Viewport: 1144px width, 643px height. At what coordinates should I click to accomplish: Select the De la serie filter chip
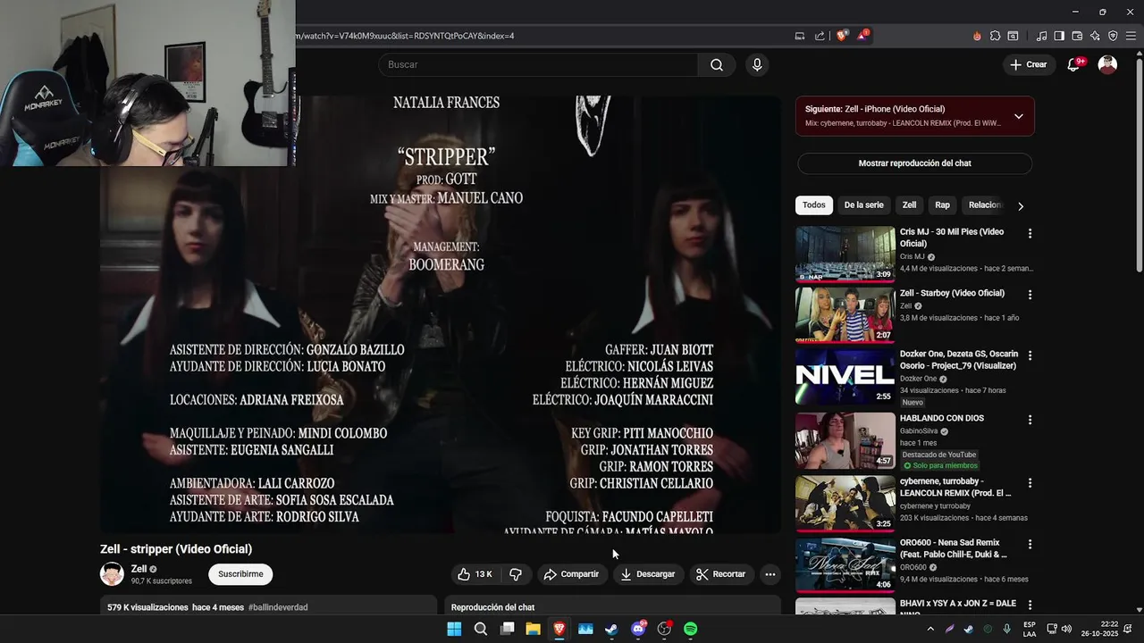point(863,205)
